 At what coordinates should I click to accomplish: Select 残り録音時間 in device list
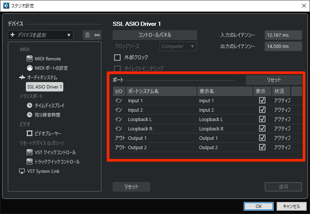tap(48, 115)
